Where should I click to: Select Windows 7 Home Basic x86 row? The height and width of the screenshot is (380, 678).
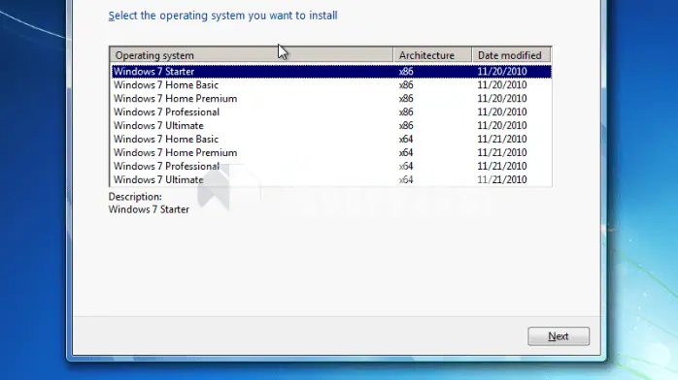pyautogui.click(x=331, y=85)
